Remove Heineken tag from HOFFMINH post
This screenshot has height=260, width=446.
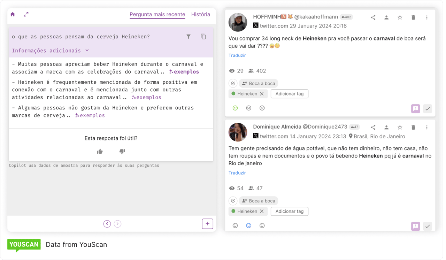pos(262,94)
